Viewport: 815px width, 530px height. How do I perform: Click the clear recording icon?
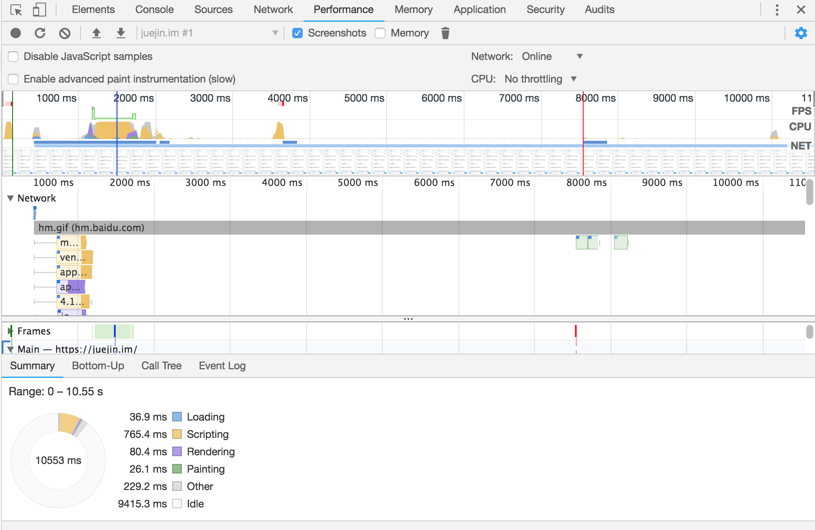coord(65,33)
